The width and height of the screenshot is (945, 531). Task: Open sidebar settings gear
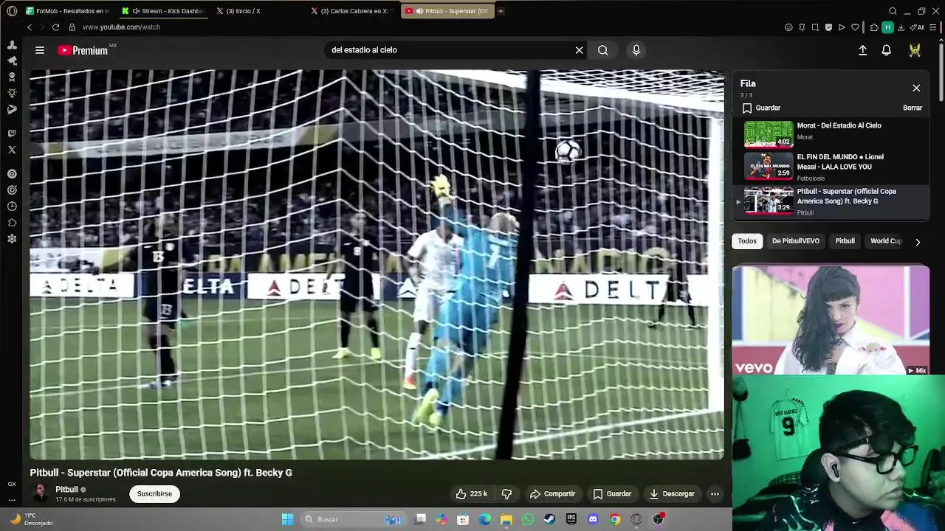click(x=12, y=239)
